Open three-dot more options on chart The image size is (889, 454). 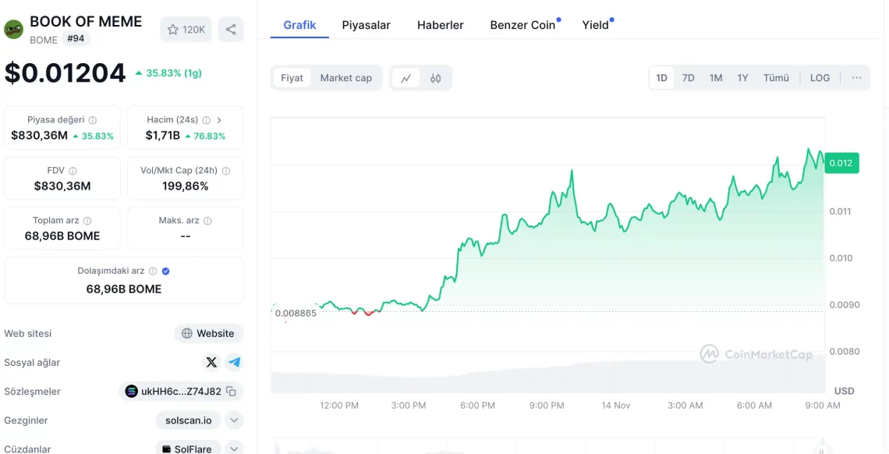coord(856,78)
